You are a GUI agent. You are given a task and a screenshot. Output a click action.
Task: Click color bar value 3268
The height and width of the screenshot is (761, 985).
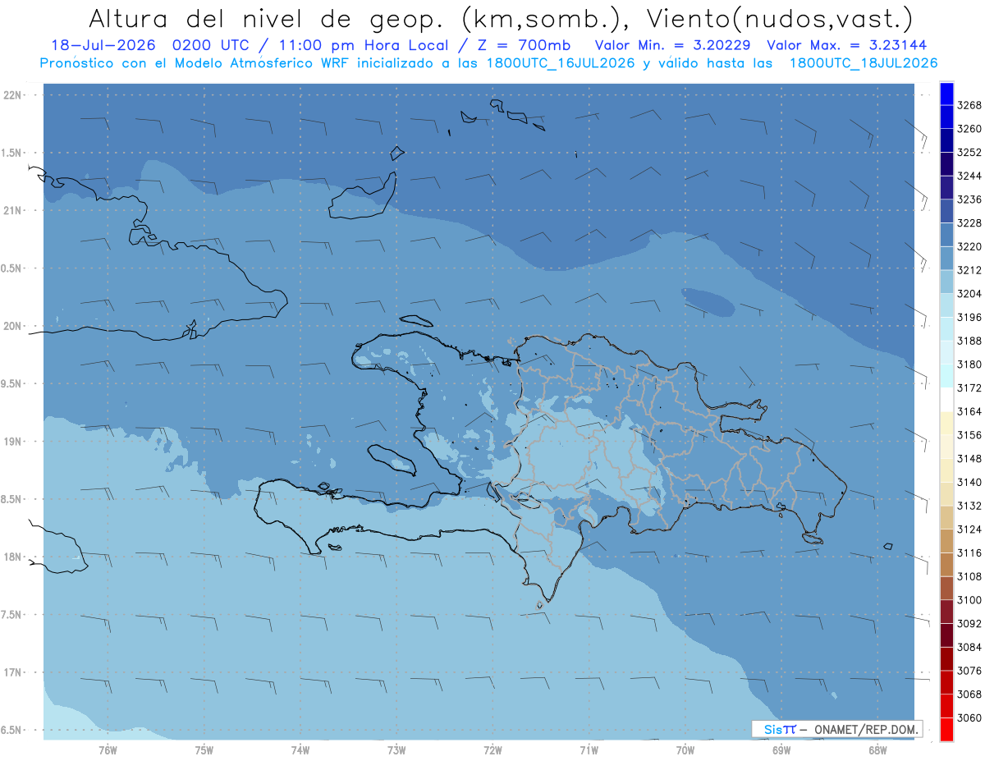[969, 105]
